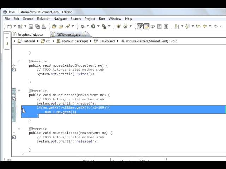Viewport: 226px width, 169px height.
Task: Click the Open Task folder icon
Action: 61,26
